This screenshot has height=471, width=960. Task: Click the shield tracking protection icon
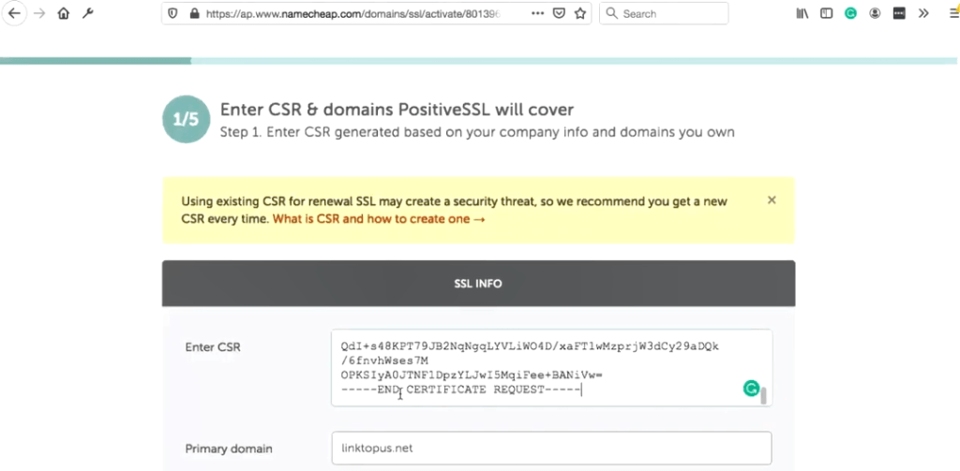[173, 13]
